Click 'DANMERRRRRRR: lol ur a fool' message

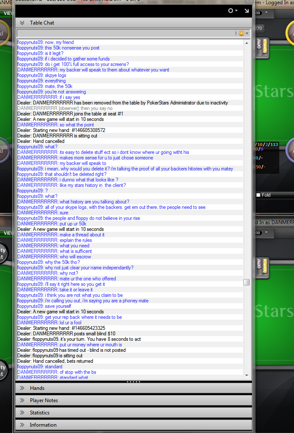(x=49, y=323)
